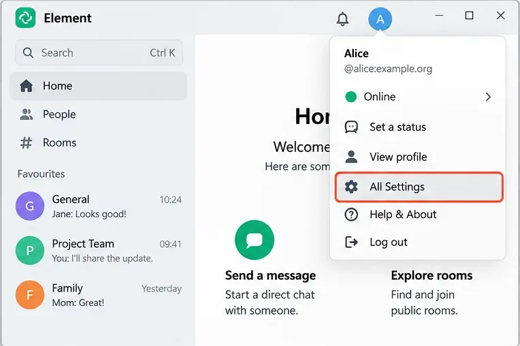Click the green Send a message bubble
The height and width of the screenshot is (346, 520).
[x=255, y=240]
